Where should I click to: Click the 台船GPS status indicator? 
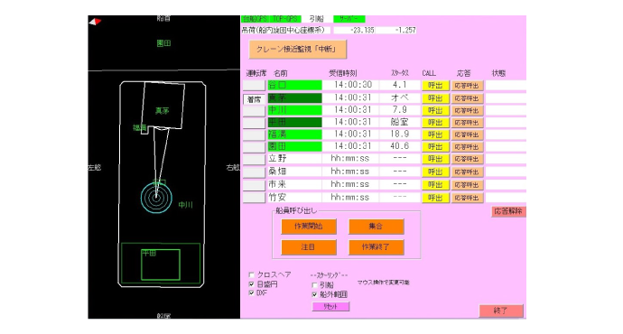click(256, 19)
